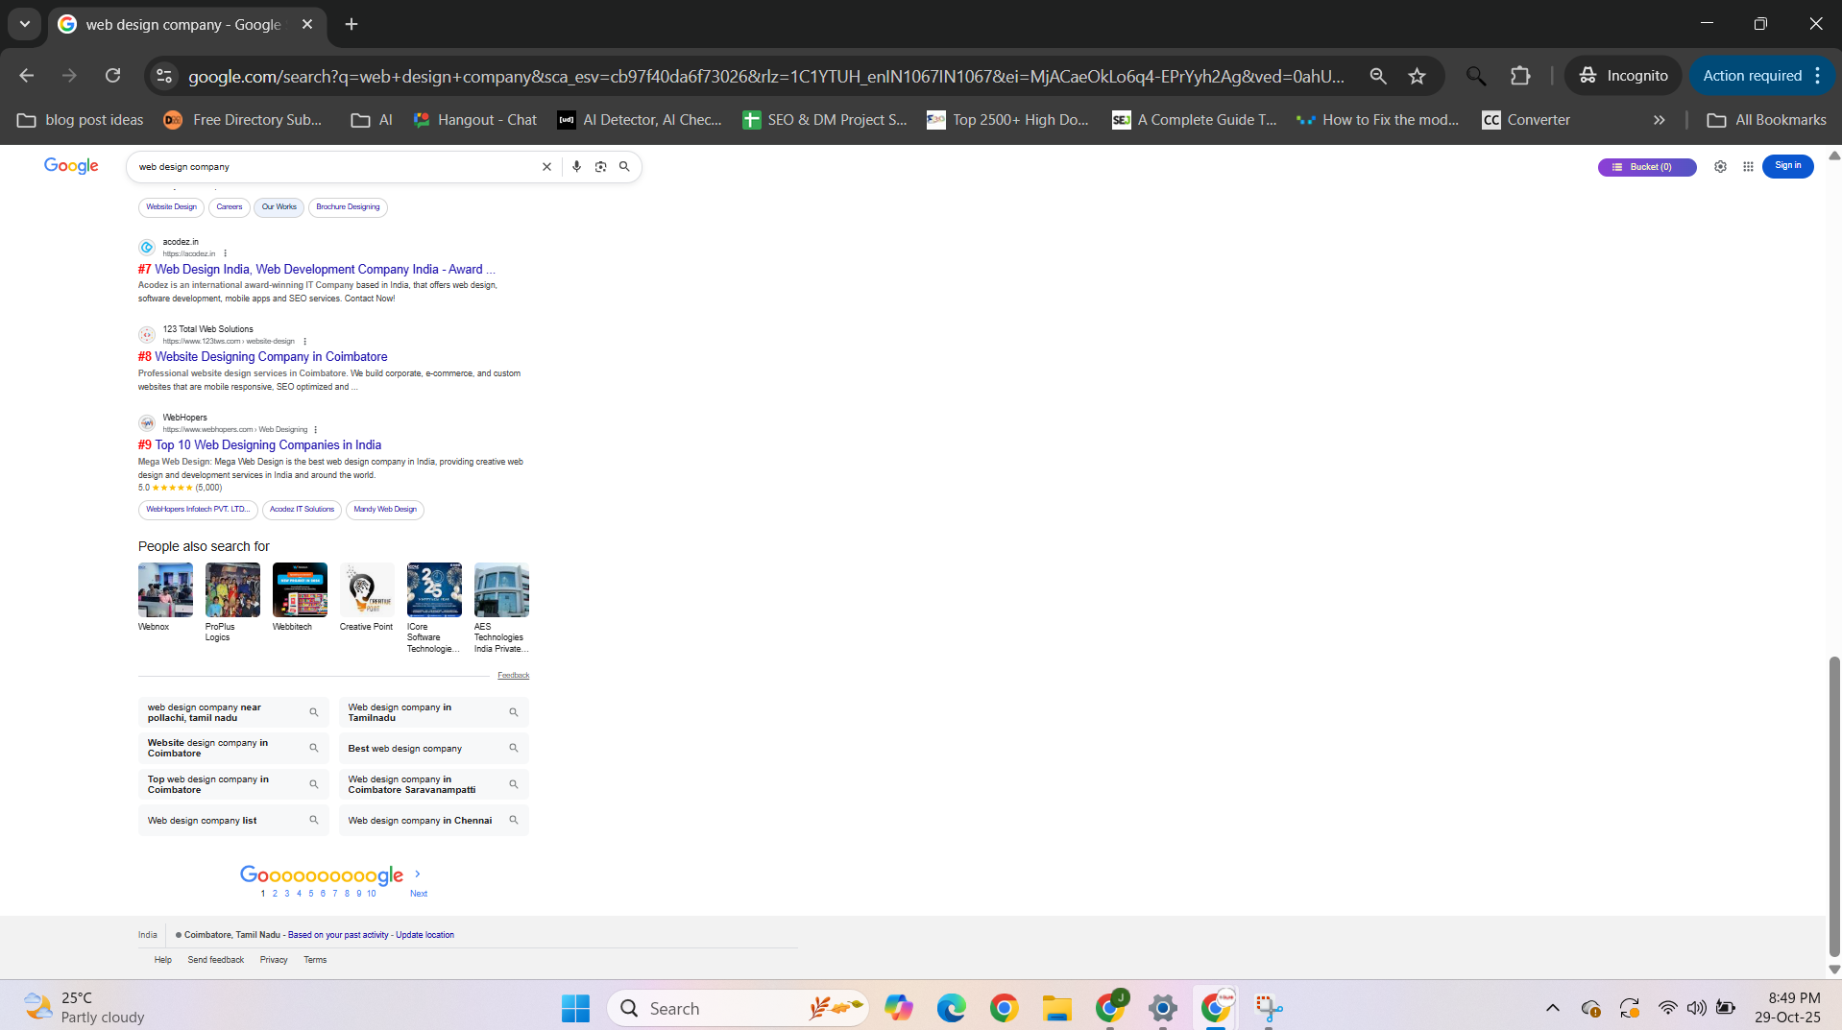The width and height of the screenshot is (1842, 1030).
Task: Open Microsoft Edge from the taskbar
Action: (951, 1008)
